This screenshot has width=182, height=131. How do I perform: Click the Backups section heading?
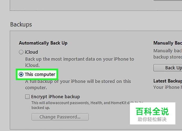[x=21, y=24]
